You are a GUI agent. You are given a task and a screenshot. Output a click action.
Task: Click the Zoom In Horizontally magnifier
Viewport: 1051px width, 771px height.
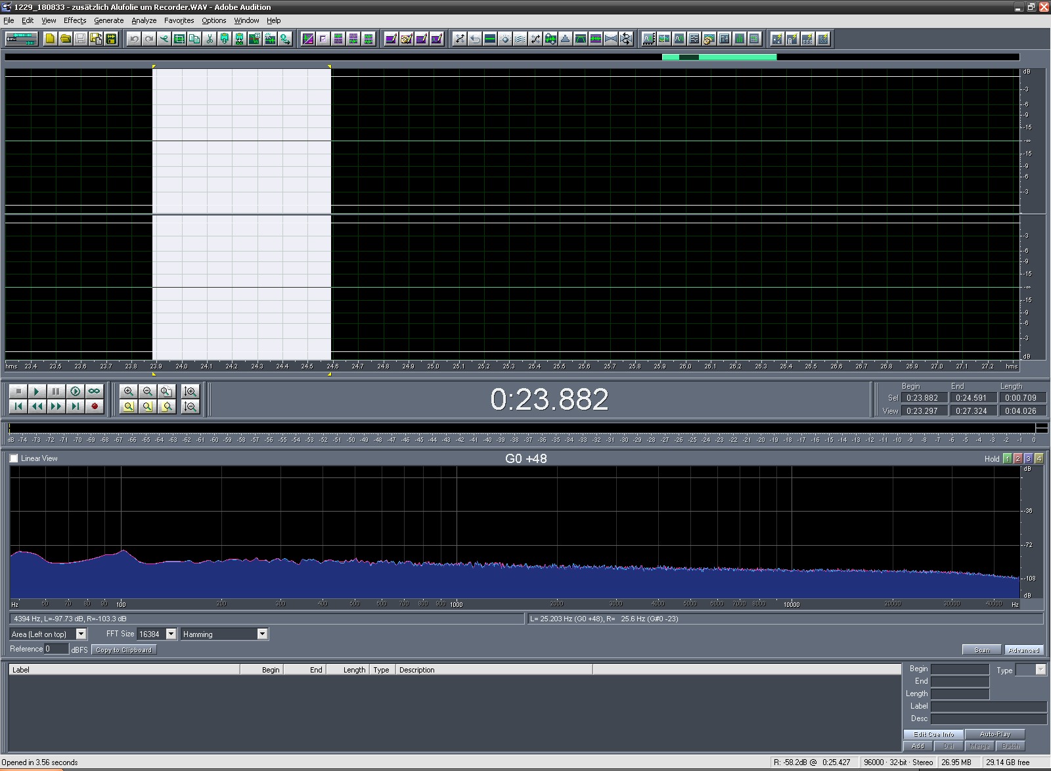(x=129, y=391)
